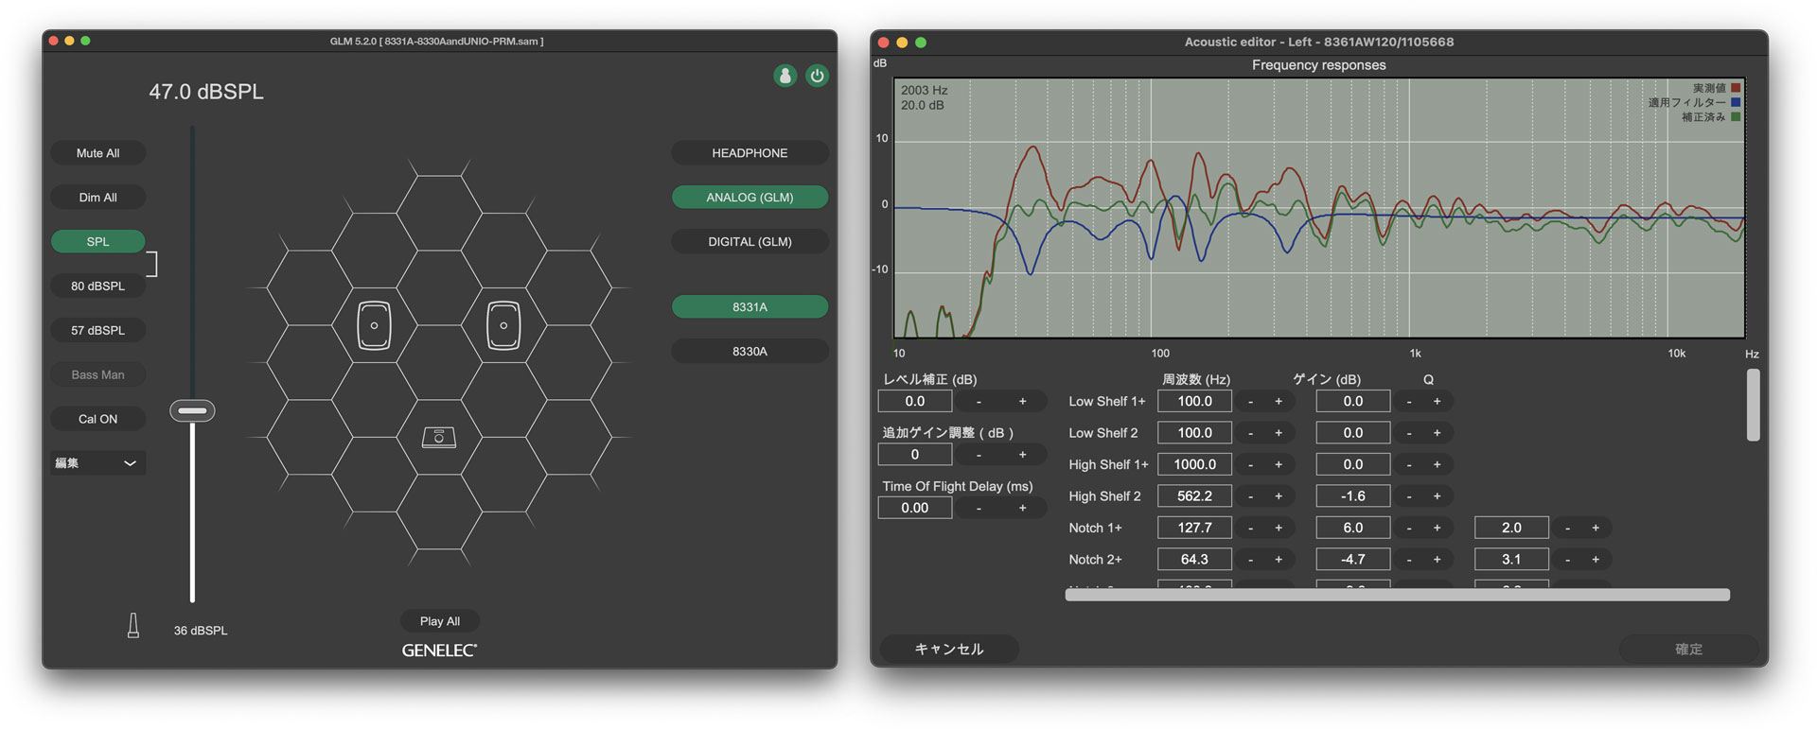The image size is (1817, 729).
Task: Decrease Notch 1+ gain
Action: (x=1409, y=529)
